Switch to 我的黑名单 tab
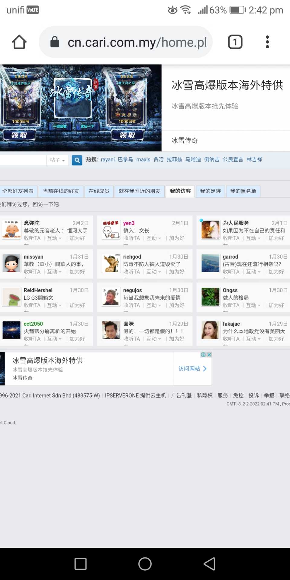Screen dimensions: 290x580 tap(243, 191)
